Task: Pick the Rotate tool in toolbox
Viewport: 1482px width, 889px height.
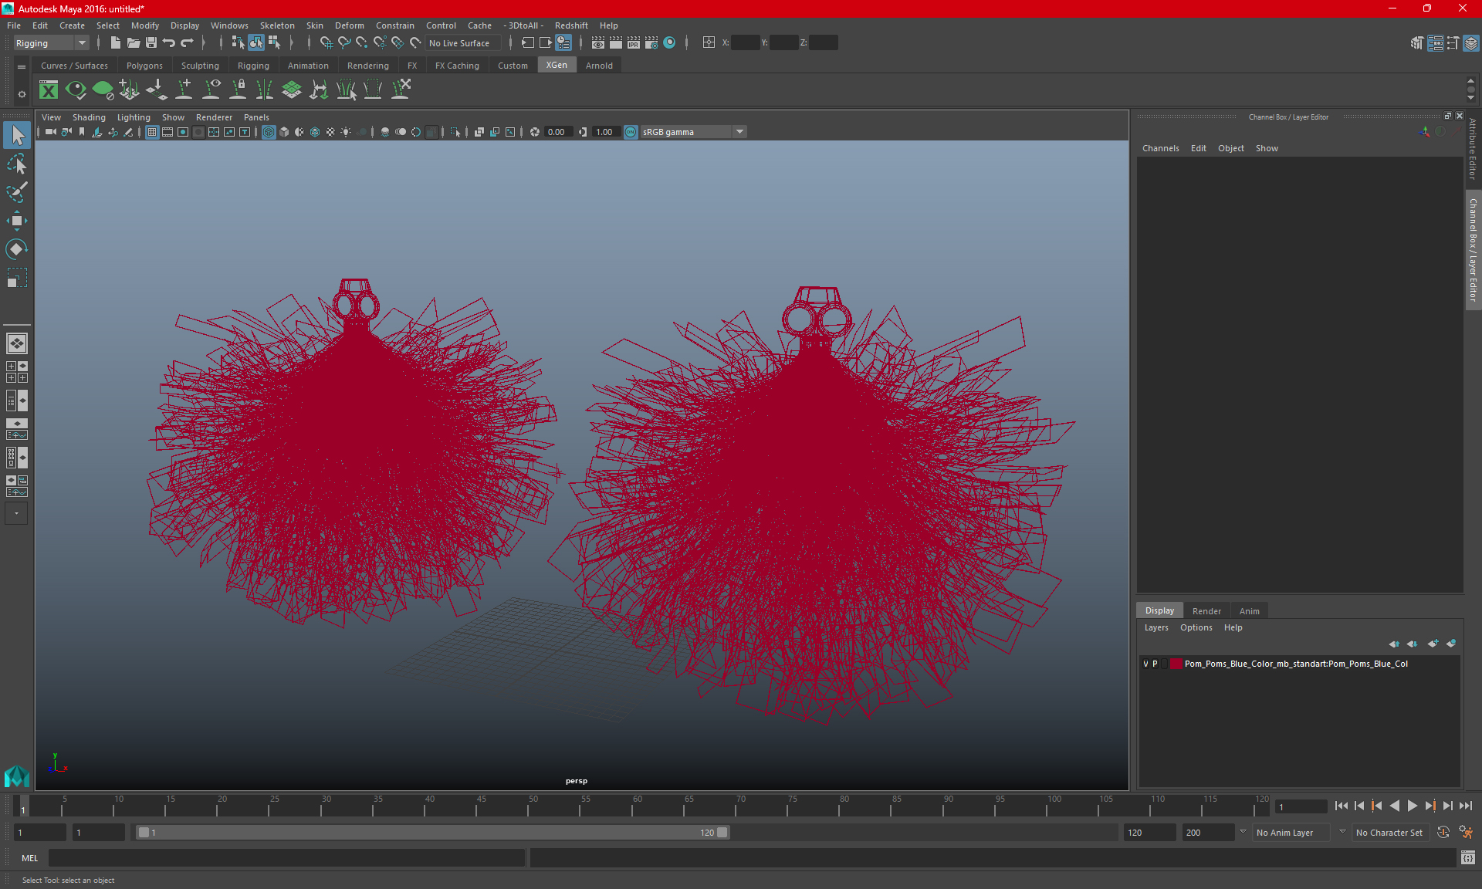Action: (x=17, y=248)
